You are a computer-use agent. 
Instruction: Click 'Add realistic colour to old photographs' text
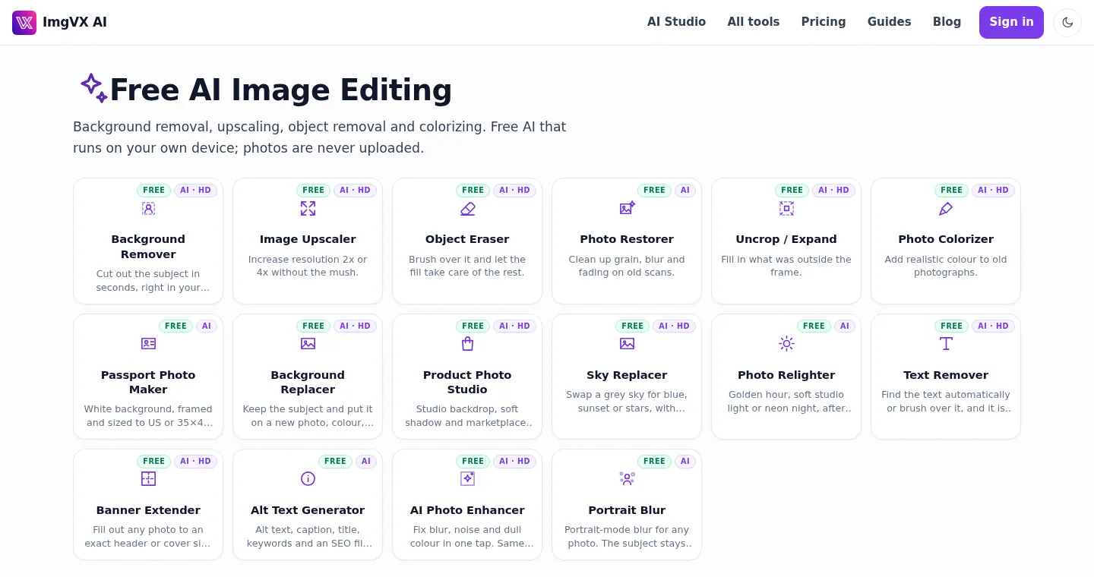[x=946, y=266]
